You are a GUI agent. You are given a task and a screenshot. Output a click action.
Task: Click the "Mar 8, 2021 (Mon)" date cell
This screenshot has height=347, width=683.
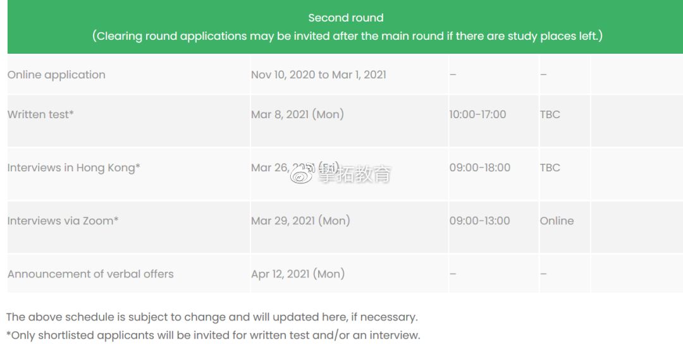click(x=297, y=114)
